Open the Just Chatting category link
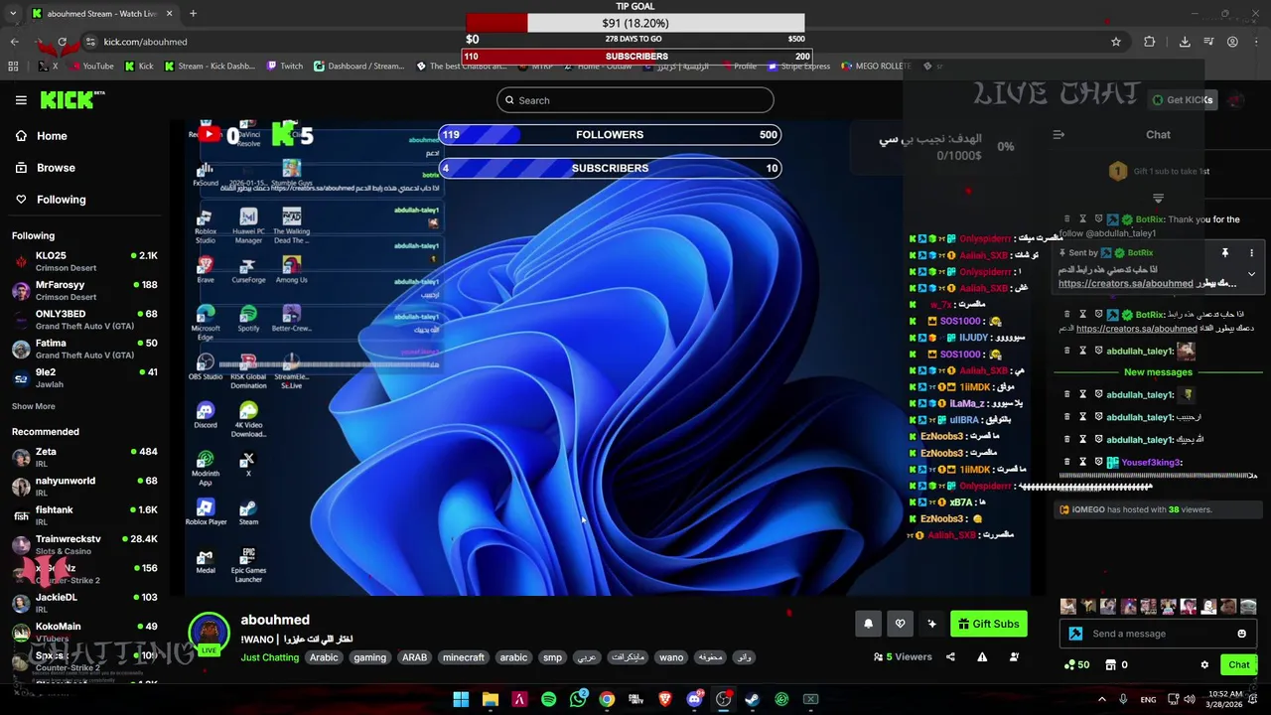 click(x=270, y=657)
